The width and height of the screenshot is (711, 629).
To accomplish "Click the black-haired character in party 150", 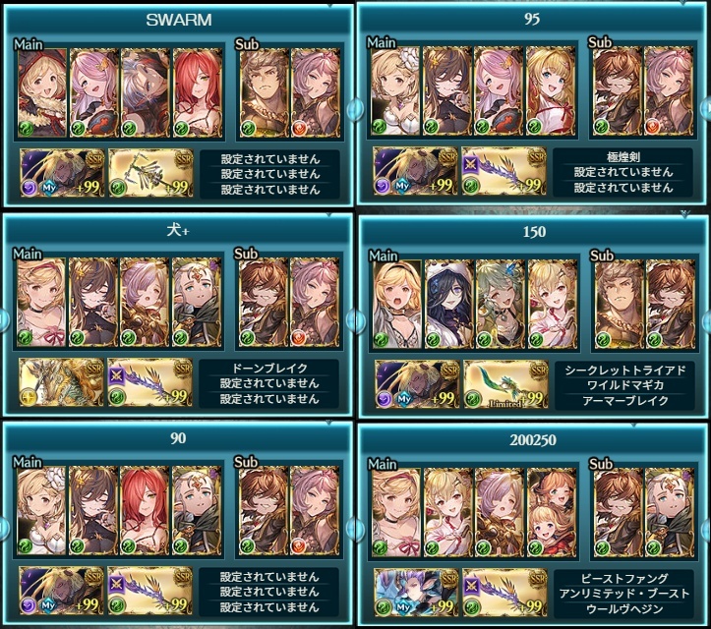I will point(448,305).
